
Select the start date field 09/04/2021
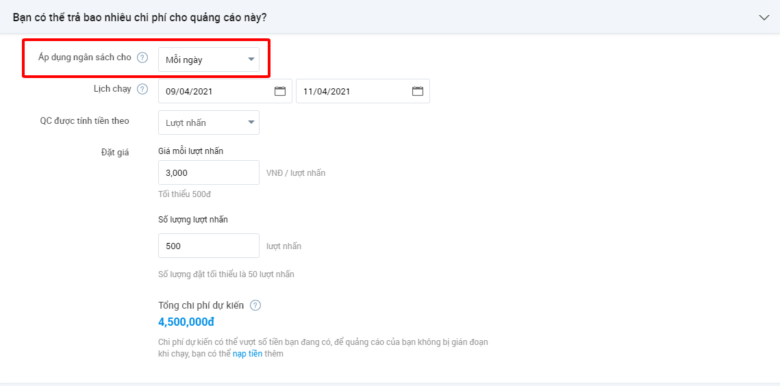pos(225,91)
